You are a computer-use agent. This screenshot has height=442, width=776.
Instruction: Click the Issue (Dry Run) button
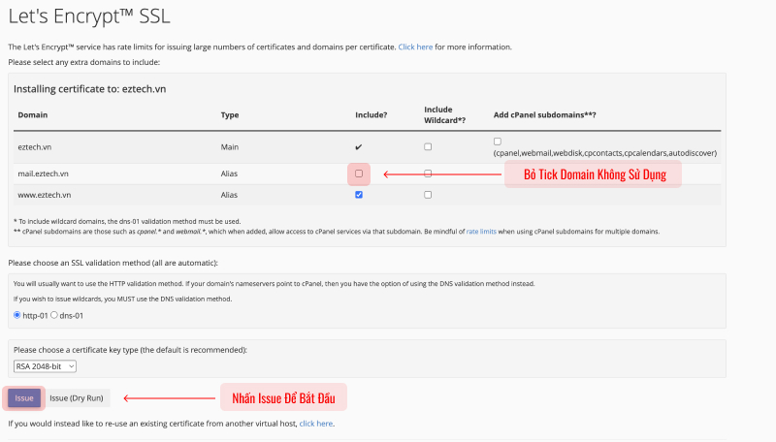(78, 397)
